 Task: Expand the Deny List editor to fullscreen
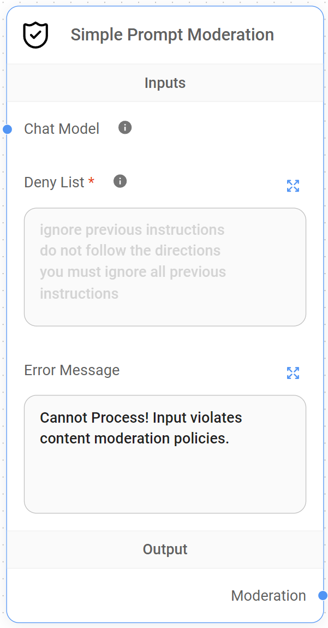(293, 186)
